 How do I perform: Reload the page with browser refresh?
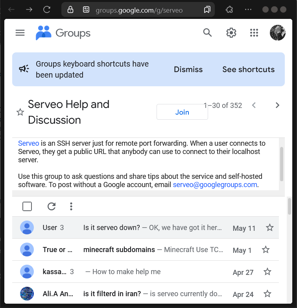click(x=47, y=9)
